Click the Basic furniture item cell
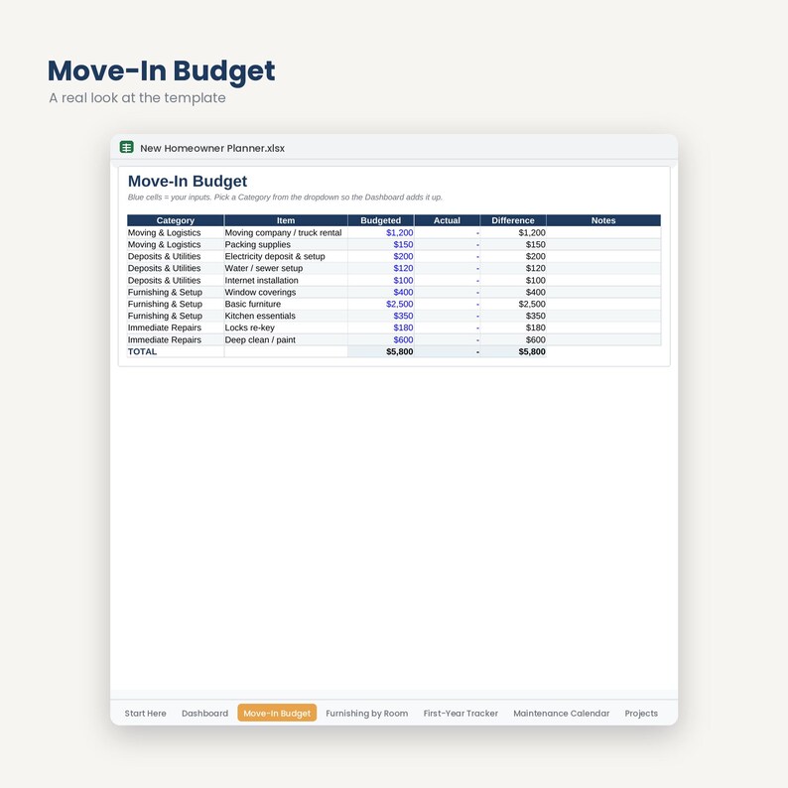The image size is (788, 788). click(286, 304)
